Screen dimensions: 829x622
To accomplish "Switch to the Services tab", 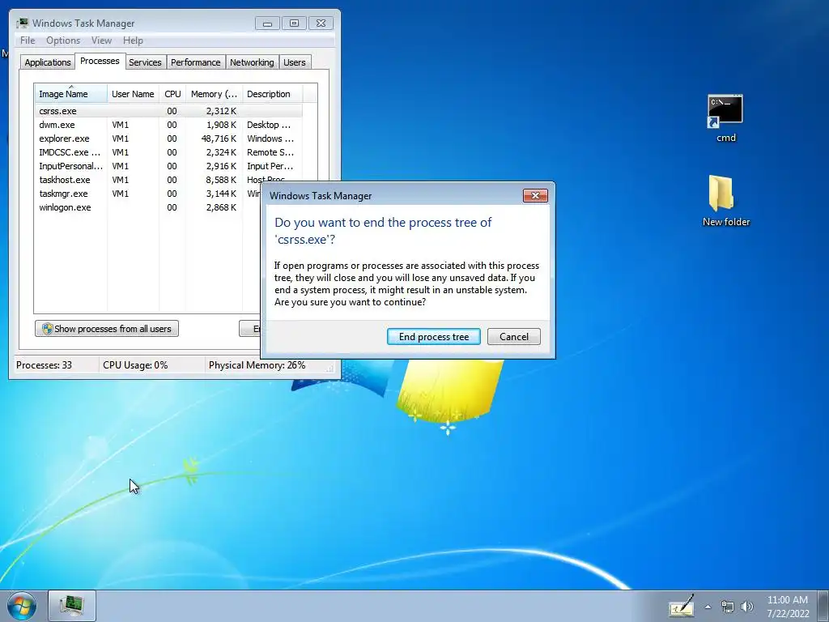I will click(x=145, y=62).
